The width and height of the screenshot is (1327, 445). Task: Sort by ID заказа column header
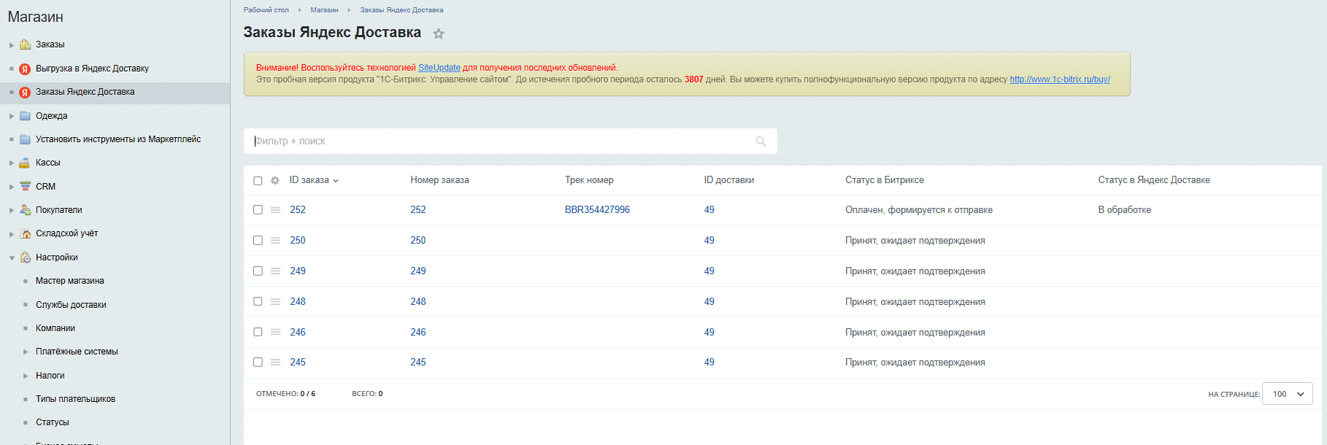(x=309, y=180)
